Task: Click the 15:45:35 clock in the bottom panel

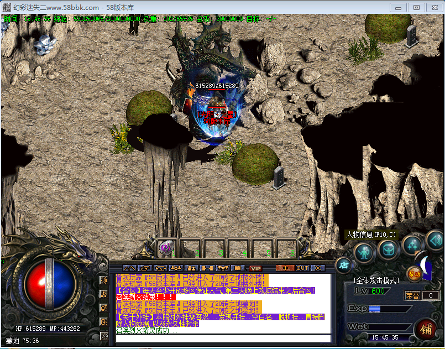Action: pos(385,337)
